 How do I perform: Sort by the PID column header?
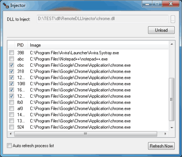(x=21, y=45)
